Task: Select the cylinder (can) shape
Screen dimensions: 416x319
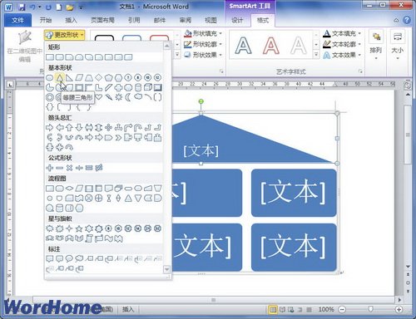Action: point(138,87)
